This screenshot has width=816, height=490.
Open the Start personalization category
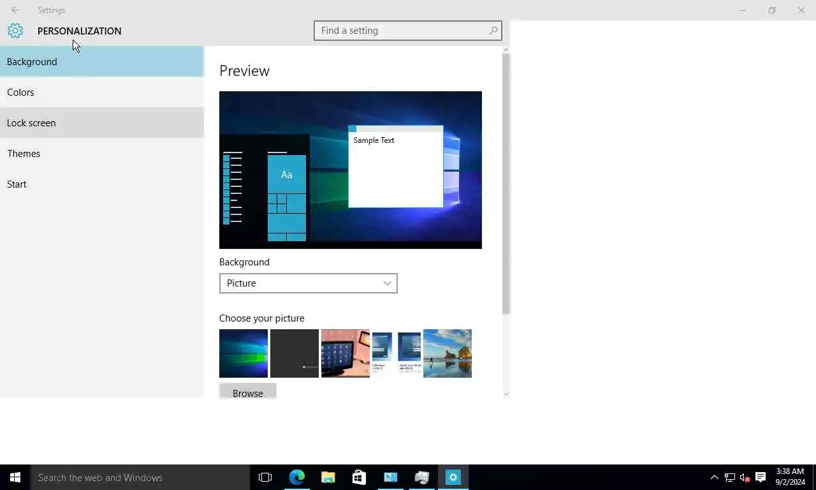[x=102, y=184]
